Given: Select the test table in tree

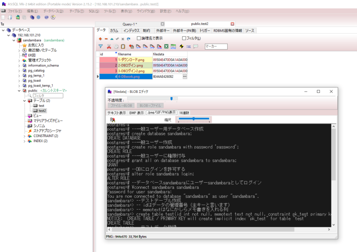Looking at the screenshot, I should (x=42, y=105).
